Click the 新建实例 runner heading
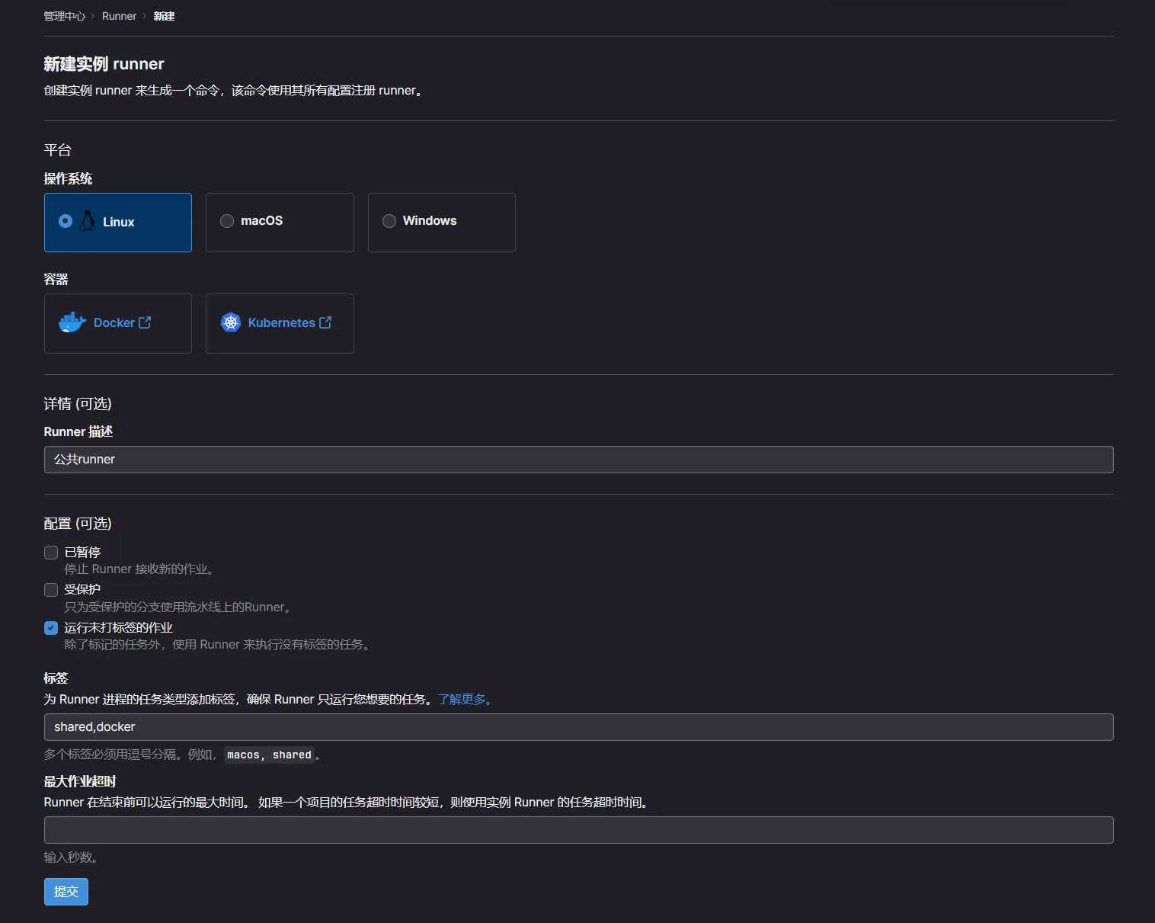The height and width of the screenshot is (923, 1155). (x=104, y=64)
